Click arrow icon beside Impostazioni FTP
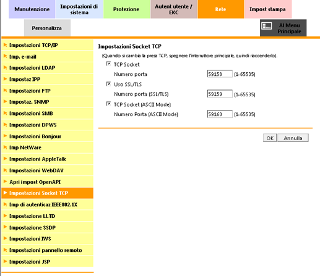Image resolution: width=320 pixels, height=276 pixels. coord(6,90)
